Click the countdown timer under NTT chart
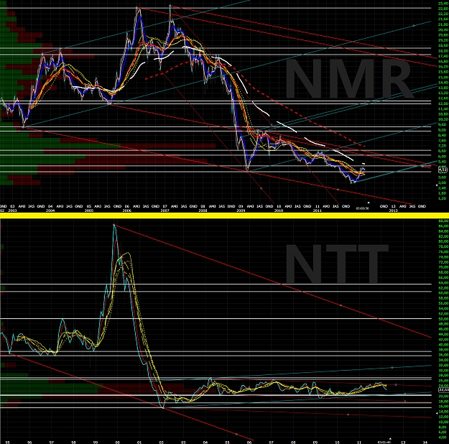449x444 pixels. pyautogui.click(x=383, y=443)
